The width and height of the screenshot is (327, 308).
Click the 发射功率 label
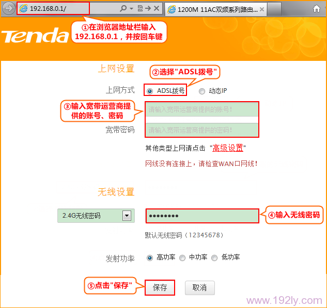[x=120, y=258]
